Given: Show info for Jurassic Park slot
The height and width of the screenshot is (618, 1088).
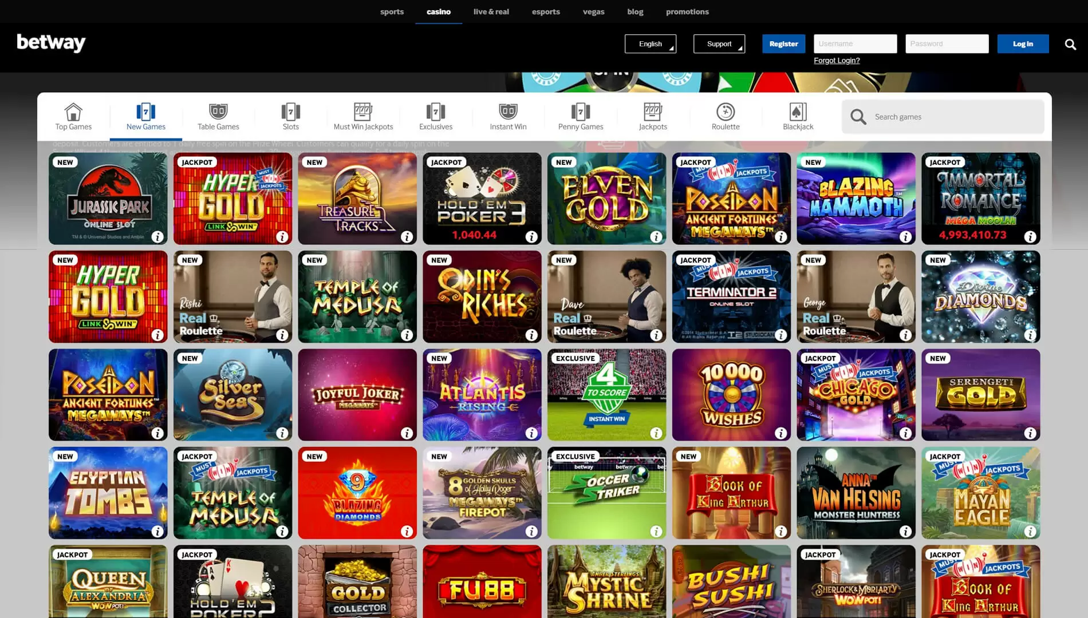Looking at the screenshot, I should point(157,236).
